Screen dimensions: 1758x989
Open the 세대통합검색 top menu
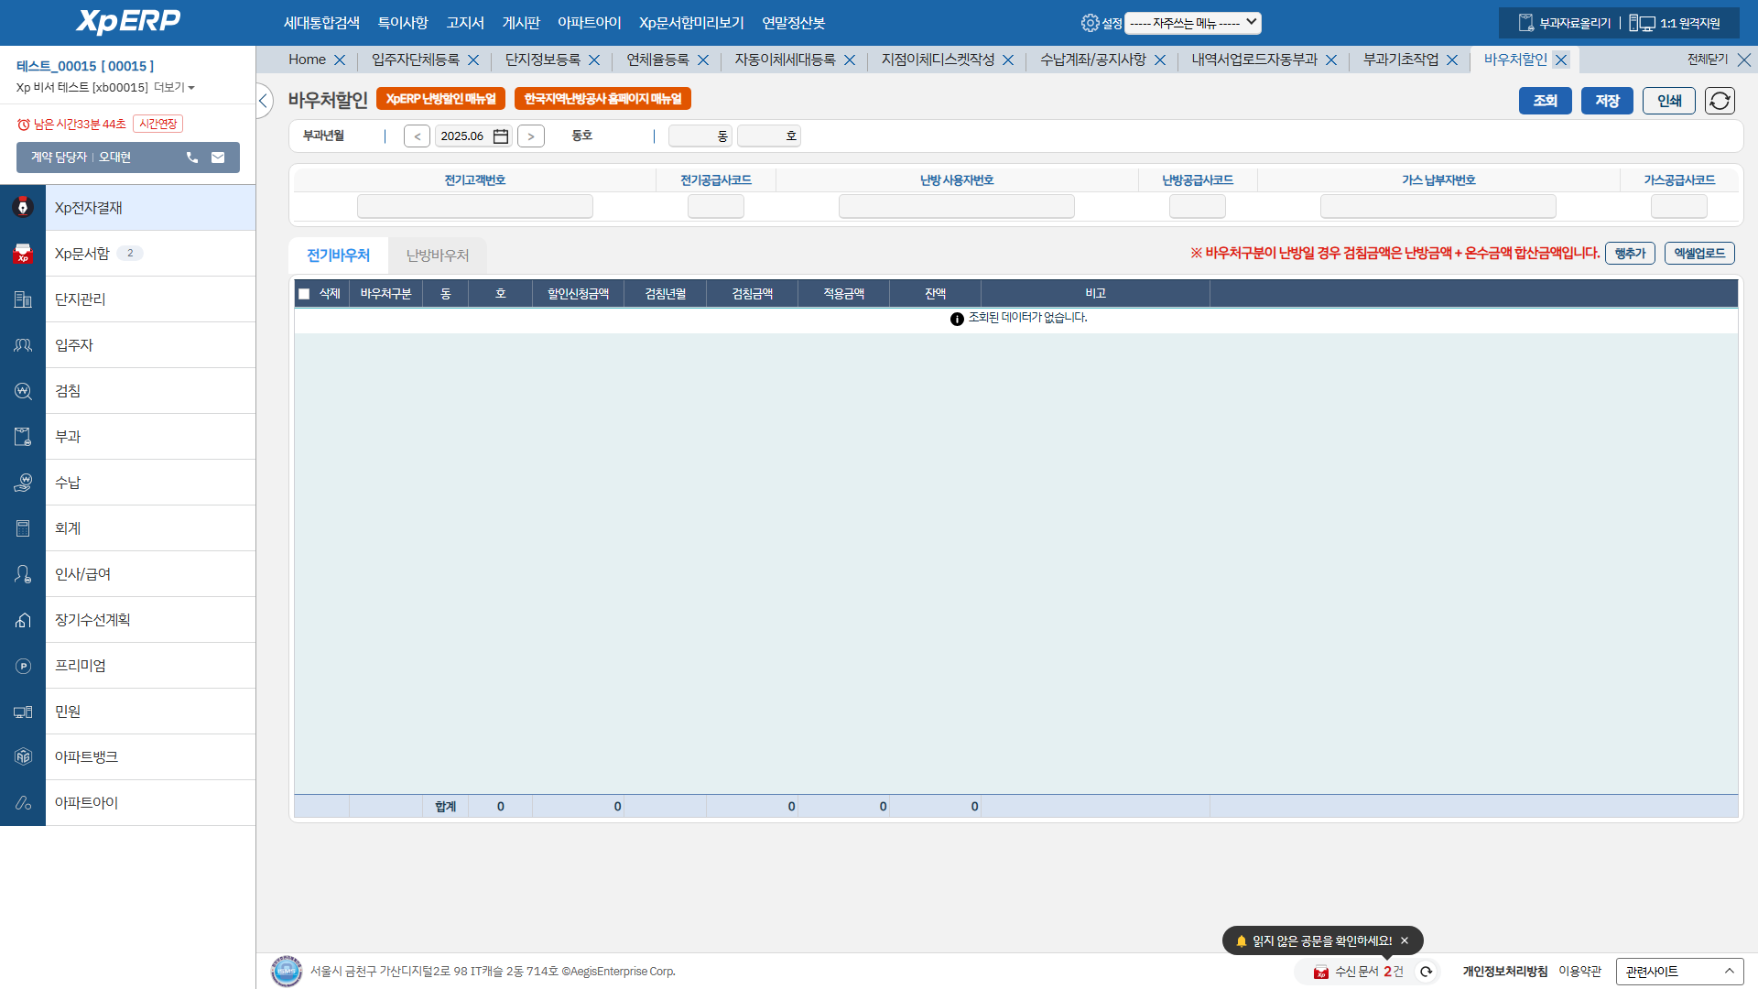(x=321, y=23)
